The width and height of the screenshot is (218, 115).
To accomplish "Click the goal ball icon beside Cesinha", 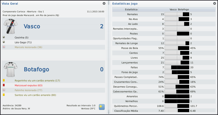I will coord(4,37).
